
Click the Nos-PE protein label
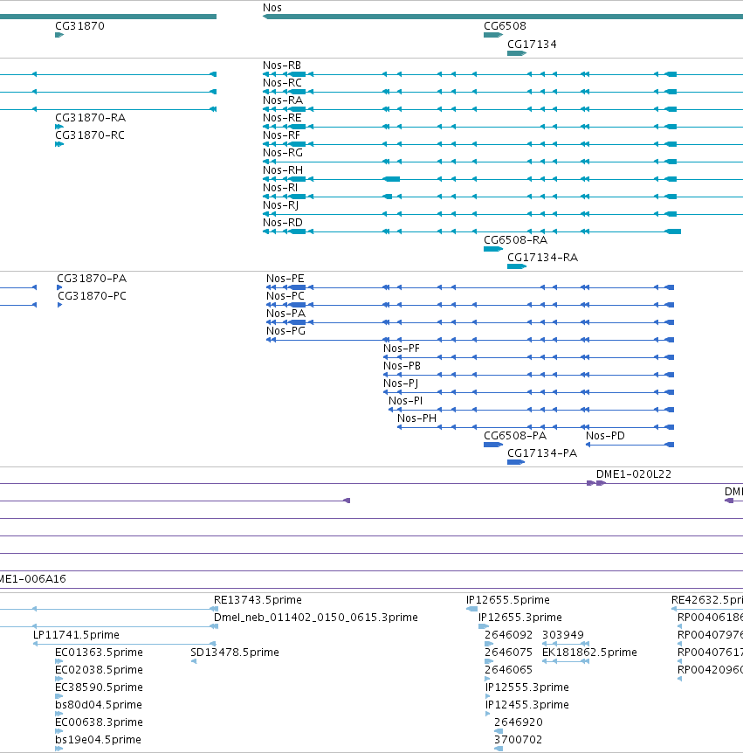click(286, 279)
